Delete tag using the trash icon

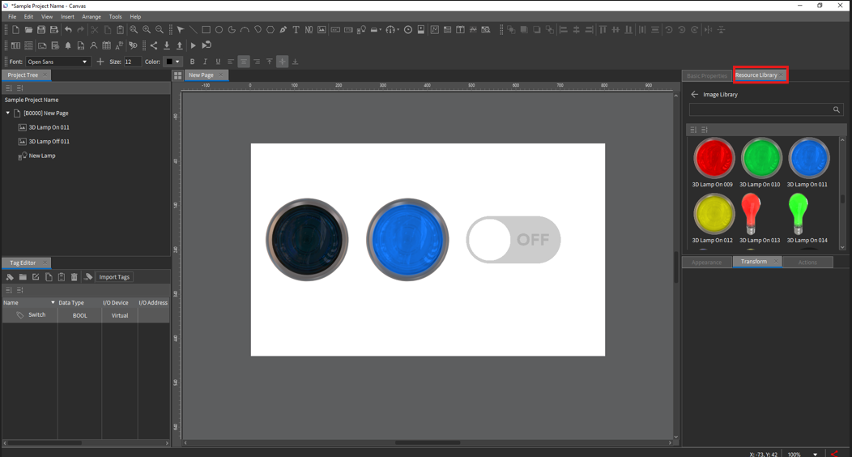click(75, 277)
